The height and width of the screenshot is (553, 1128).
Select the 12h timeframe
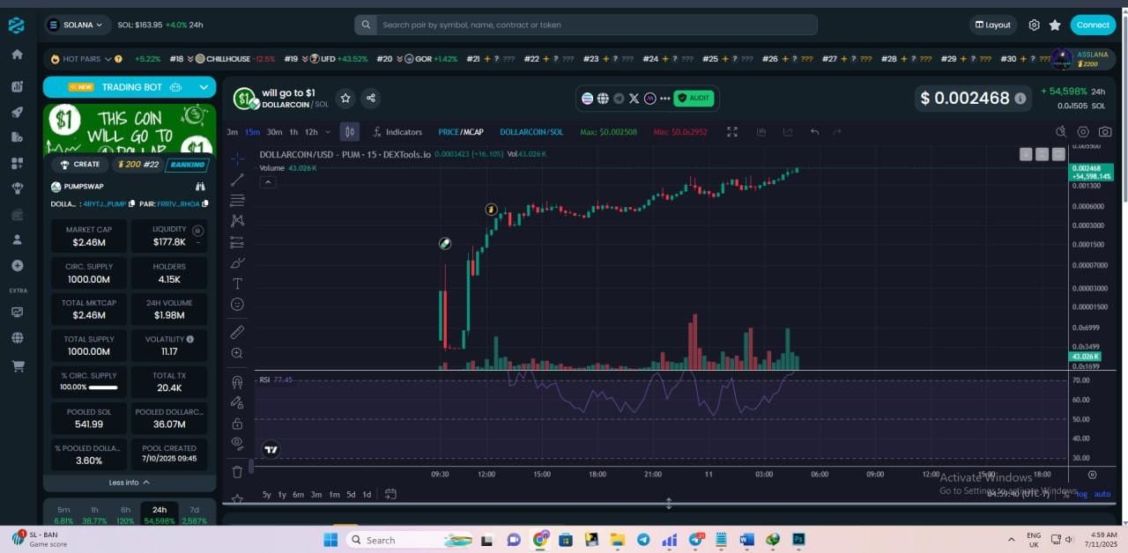click(x=311, y=132)
